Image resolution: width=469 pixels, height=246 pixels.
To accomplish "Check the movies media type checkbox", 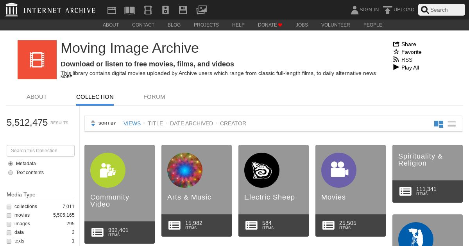I will point(9,216).
